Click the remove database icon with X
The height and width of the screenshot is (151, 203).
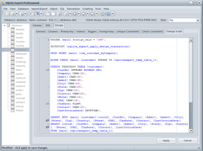click(21, 14)
